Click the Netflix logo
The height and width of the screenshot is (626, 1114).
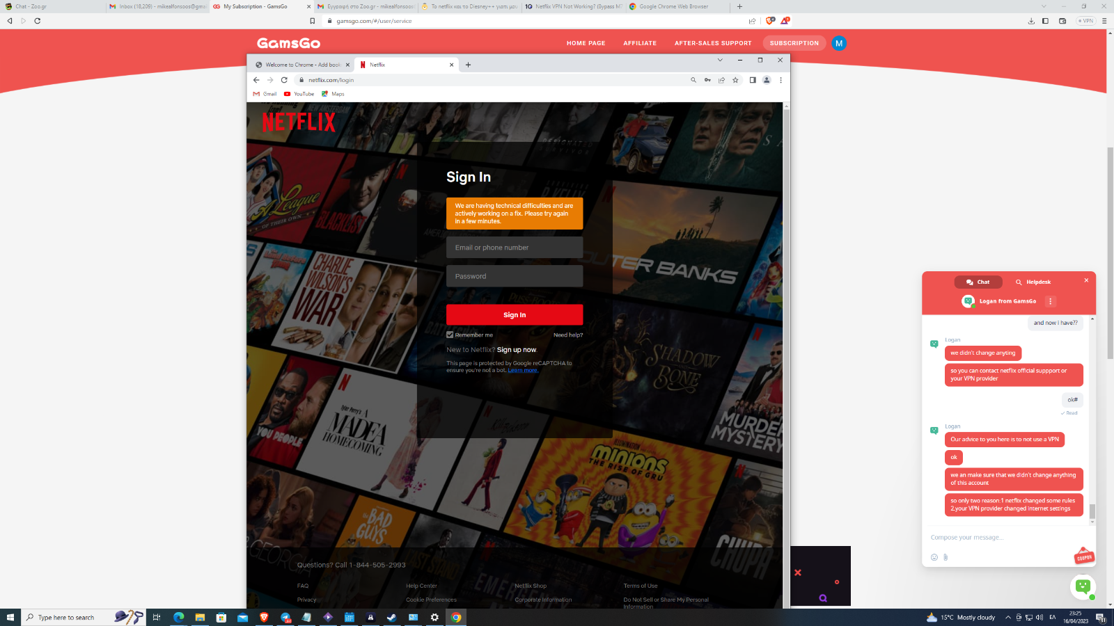[299, 122]
